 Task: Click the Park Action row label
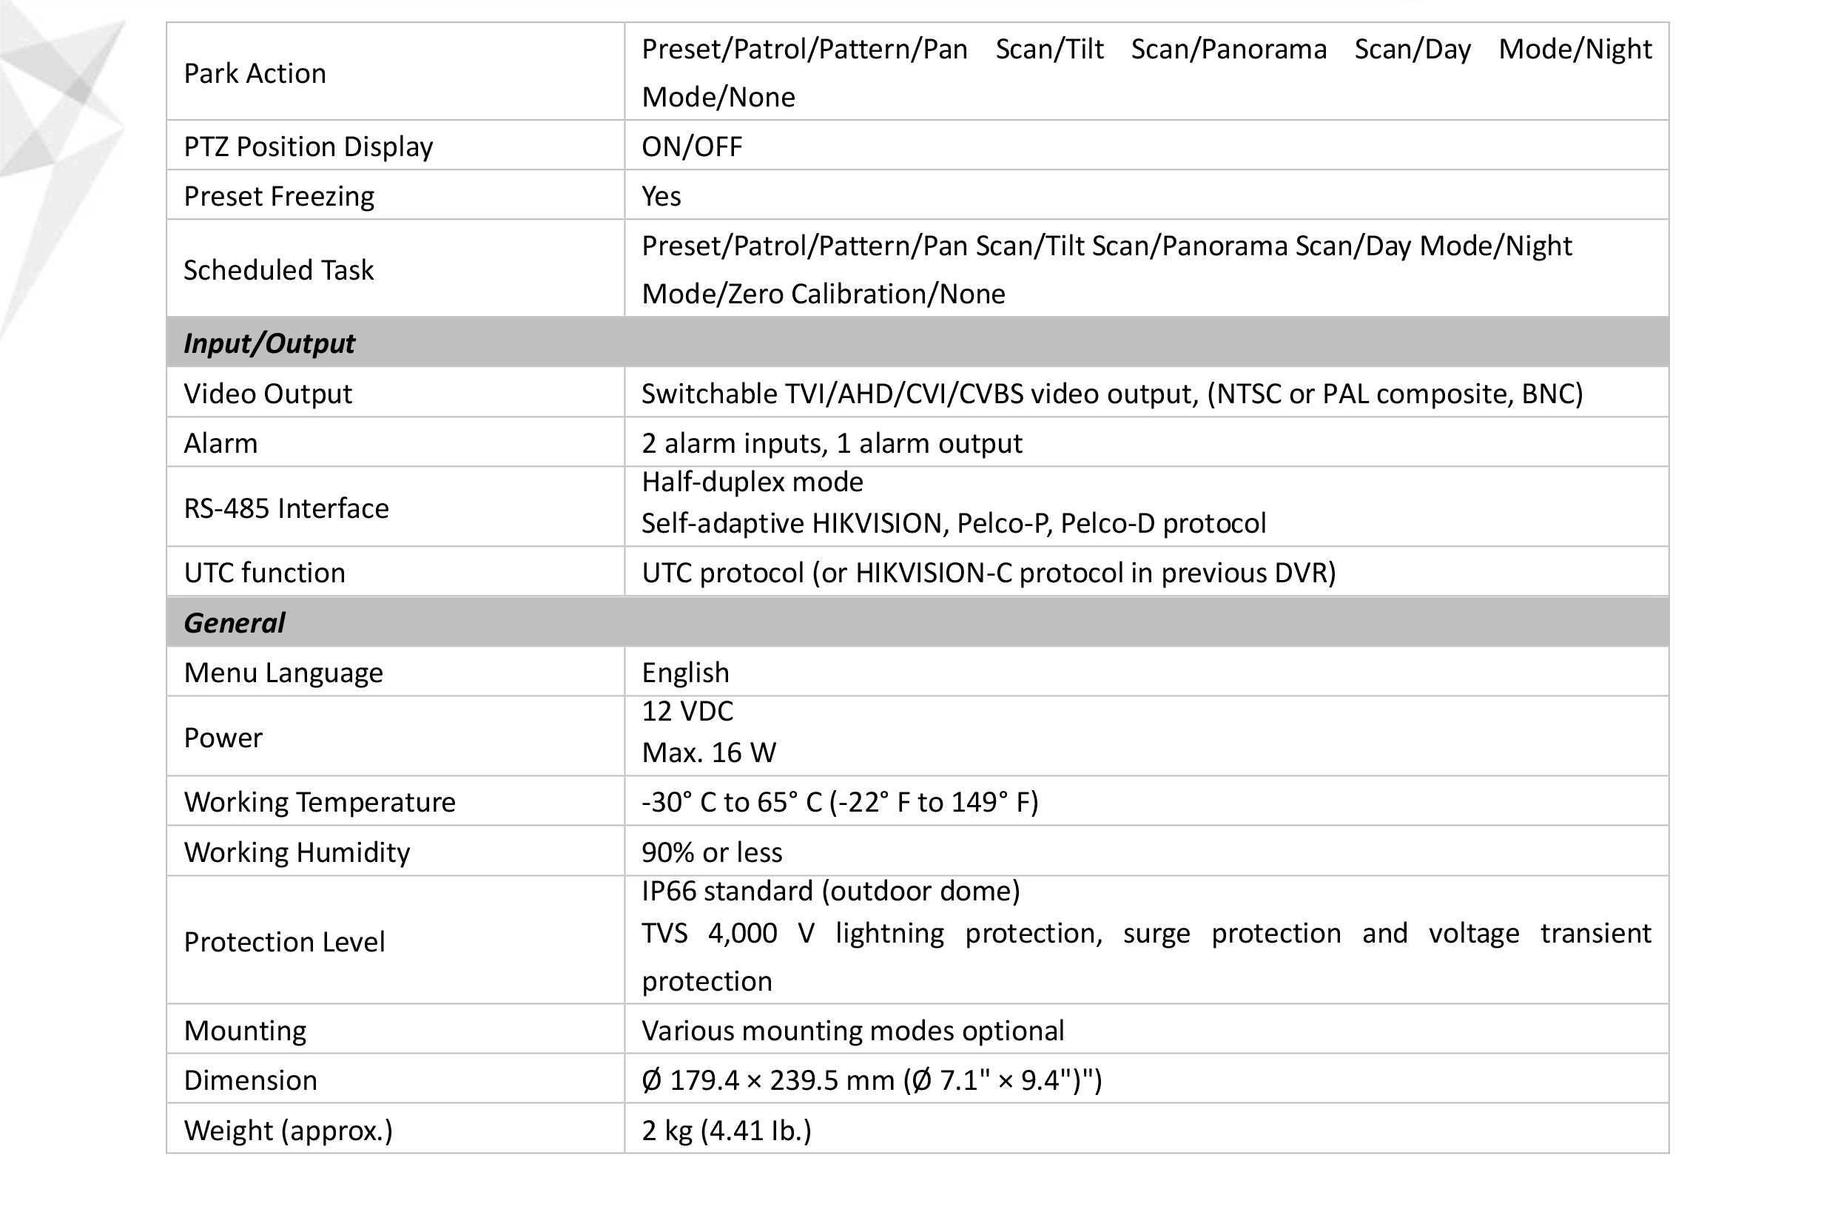click(x=255, y=73)
